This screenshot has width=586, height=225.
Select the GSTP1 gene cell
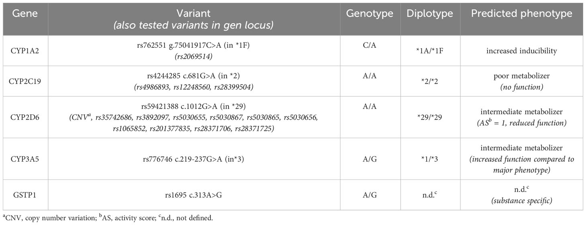click(x=25, y=195)
